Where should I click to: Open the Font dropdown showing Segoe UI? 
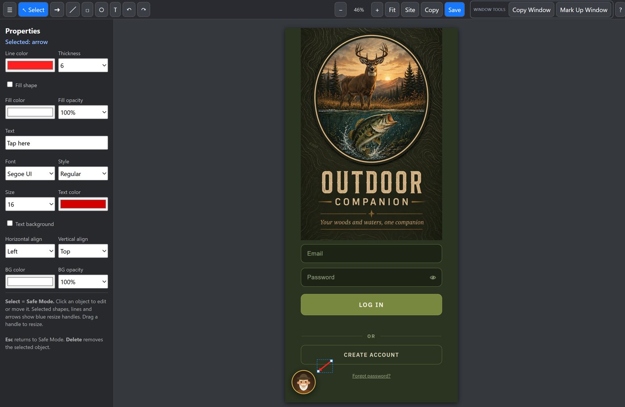pos(30,173)
